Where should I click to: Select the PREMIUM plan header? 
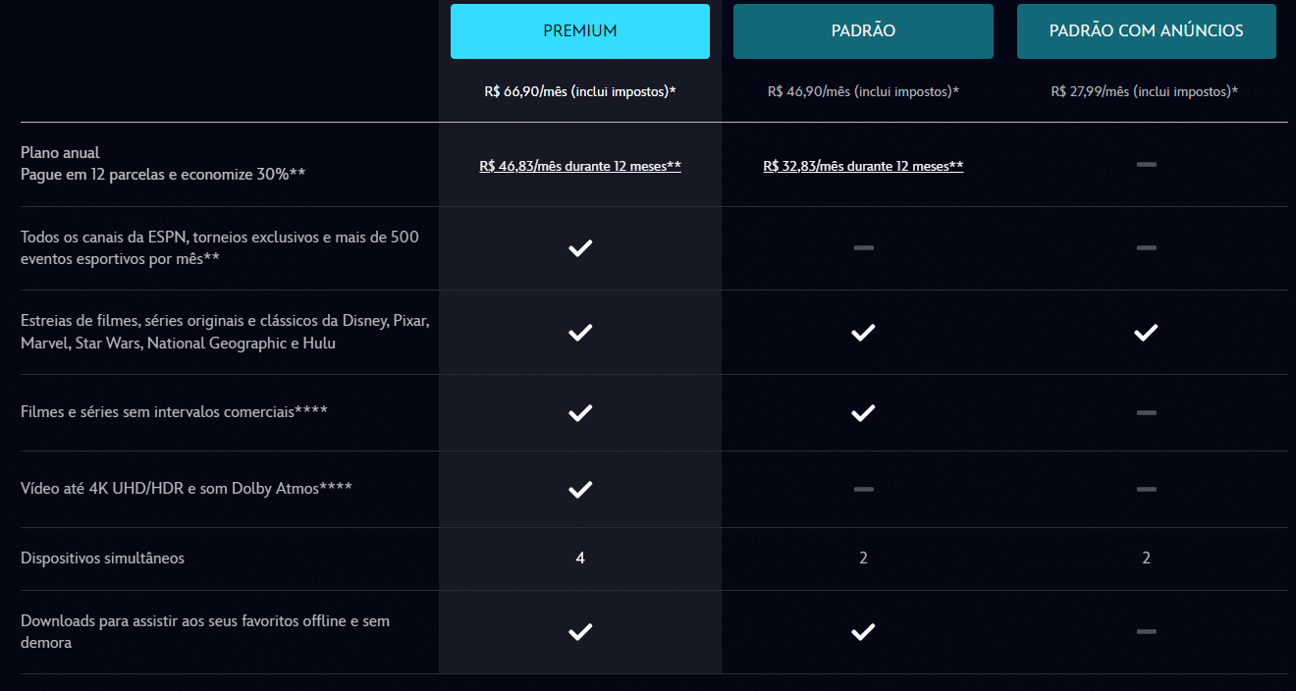click(x=579, y=30)
